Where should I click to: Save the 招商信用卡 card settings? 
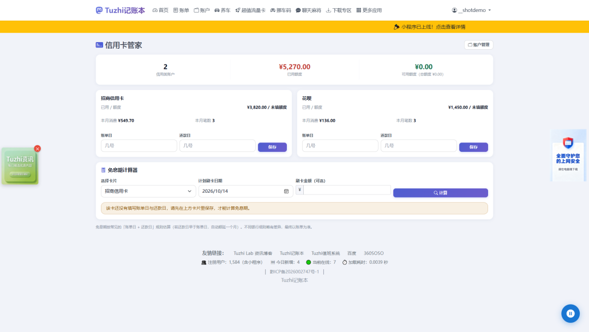pos(272,147)
